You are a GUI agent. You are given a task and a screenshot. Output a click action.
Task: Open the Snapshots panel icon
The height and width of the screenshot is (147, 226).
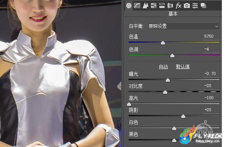point(203,6)
